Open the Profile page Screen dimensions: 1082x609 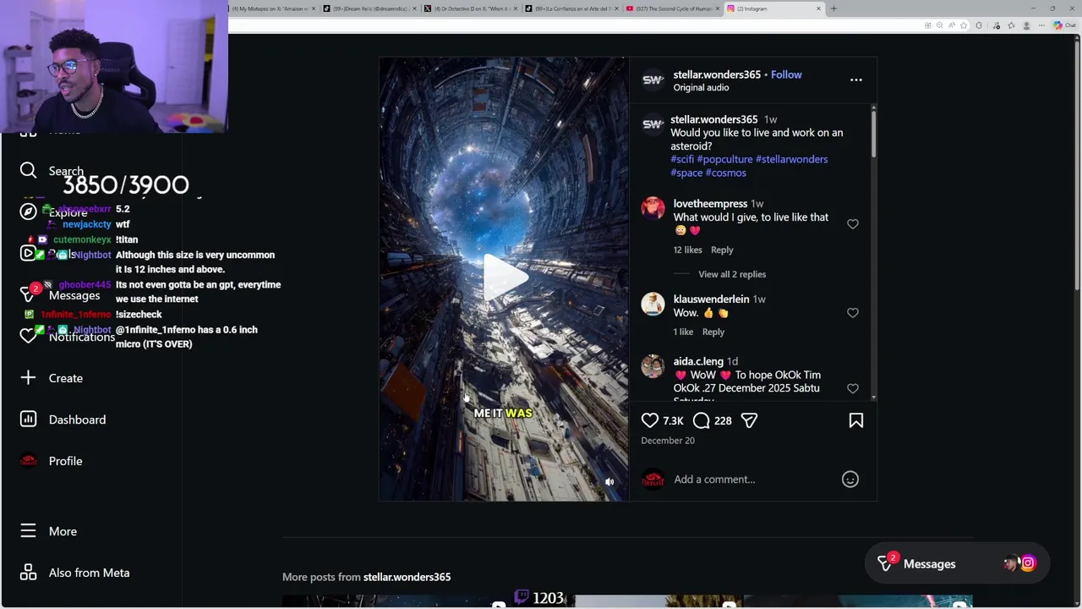pyautogui.click(x=52, y=461)
